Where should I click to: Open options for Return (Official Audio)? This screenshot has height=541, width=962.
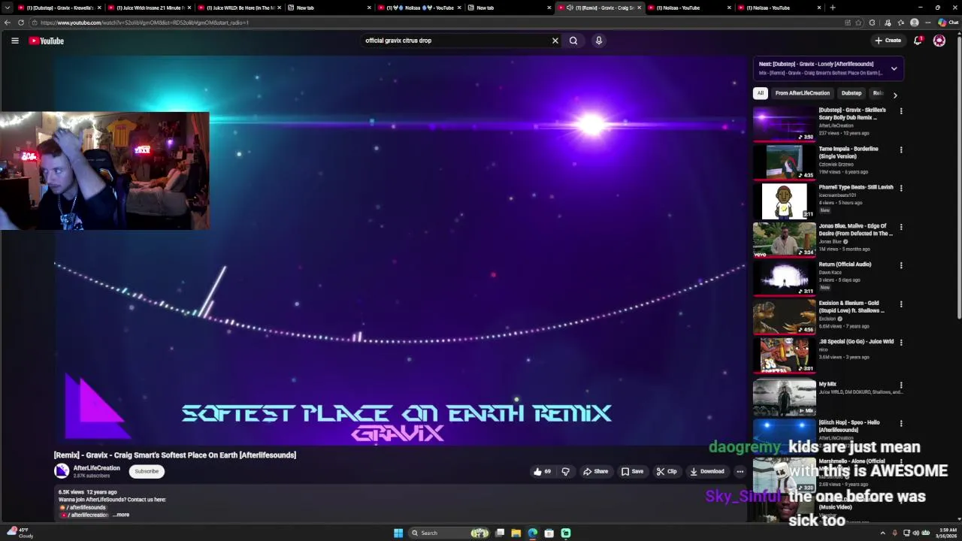[x=901, y=265]
